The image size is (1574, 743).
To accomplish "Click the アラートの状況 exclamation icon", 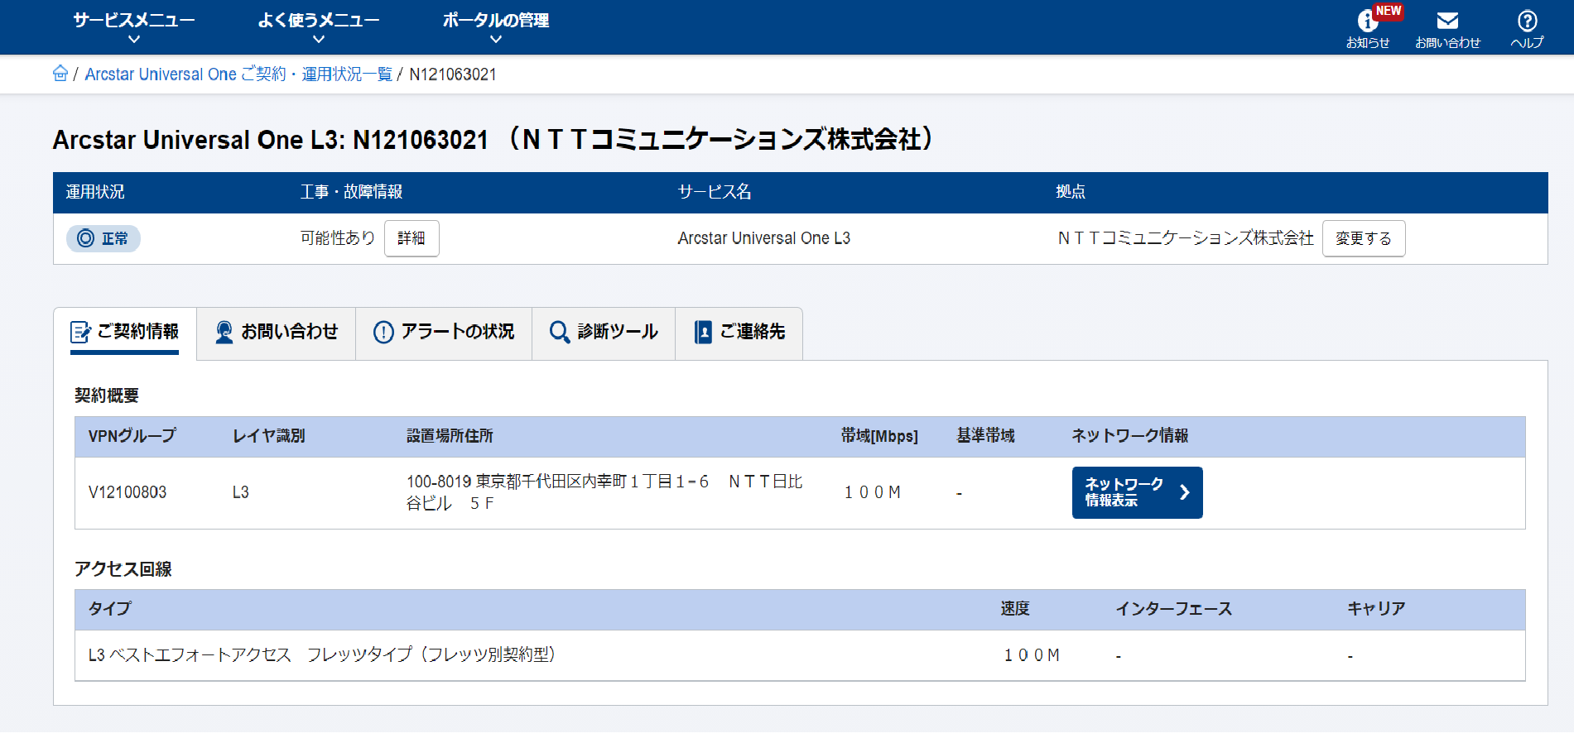I will (x=383, y=332).
